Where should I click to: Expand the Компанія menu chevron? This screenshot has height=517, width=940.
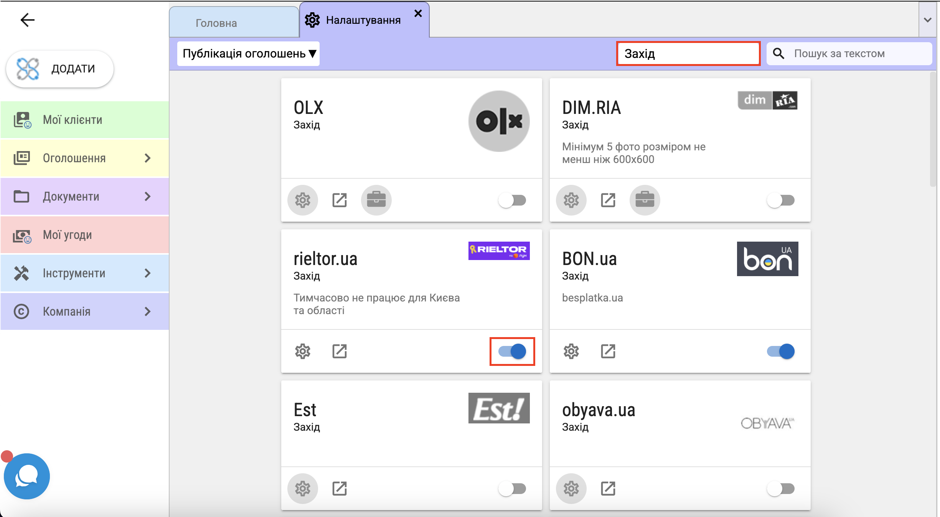[x=148, y=311]
